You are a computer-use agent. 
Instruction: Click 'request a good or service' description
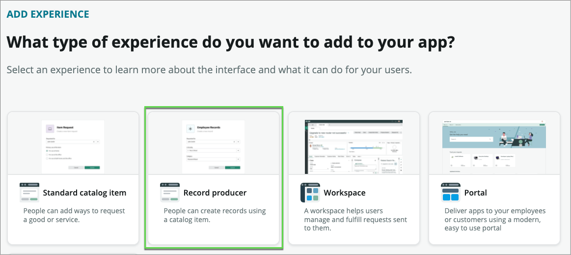coord(75,215)
